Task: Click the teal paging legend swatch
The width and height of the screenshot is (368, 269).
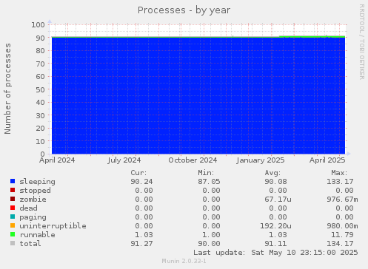Action: pos(13,217)
